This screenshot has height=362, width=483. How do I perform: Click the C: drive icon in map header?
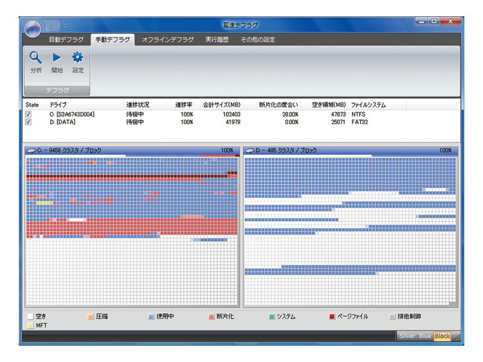pos(31,150)
